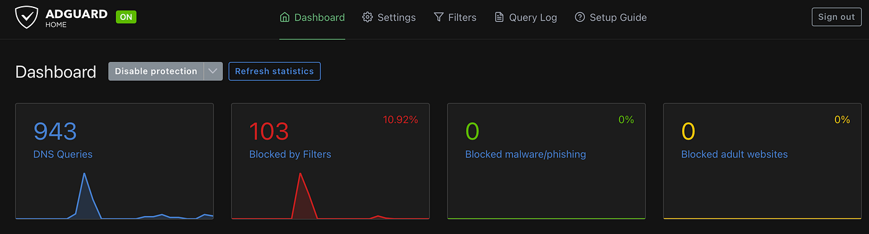This screenshot has width=869, height=234.
Task: Click the Disable protection button
Action: coord(156,71)
